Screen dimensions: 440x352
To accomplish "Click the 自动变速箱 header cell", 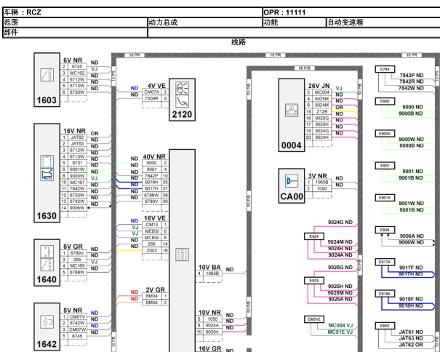I will [x=383, y=23].
